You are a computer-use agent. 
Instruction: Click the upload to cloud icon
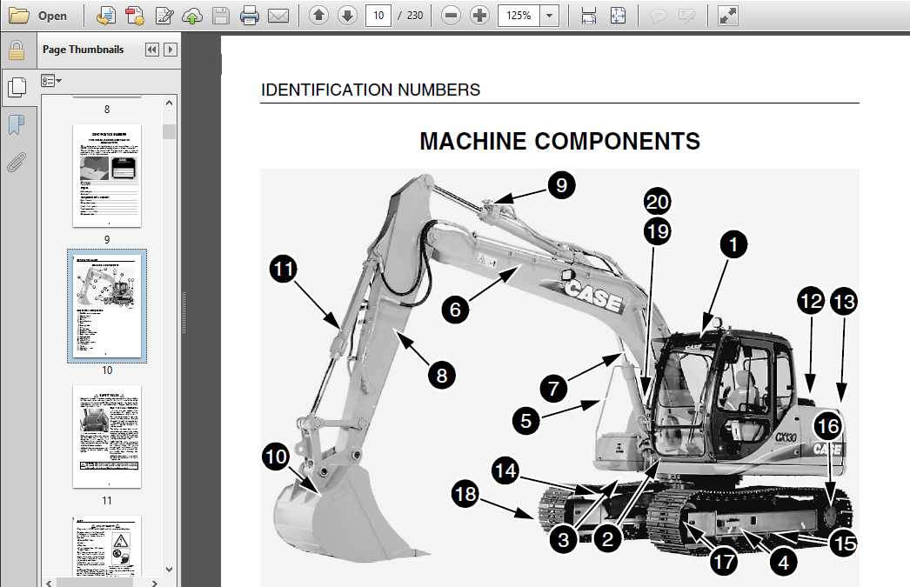click(192, 16)
